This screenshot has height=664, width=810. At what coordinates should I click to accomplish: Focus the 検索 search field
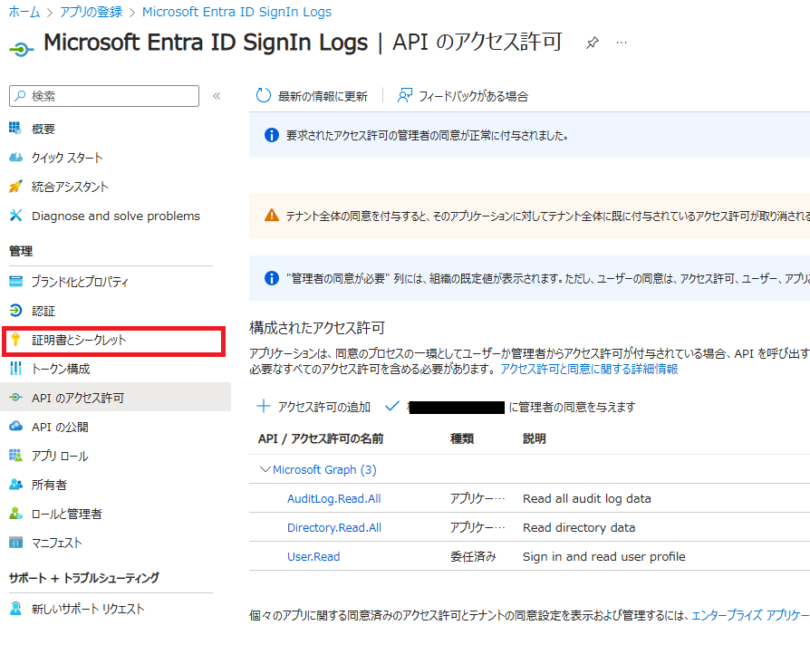pos(104,96)
